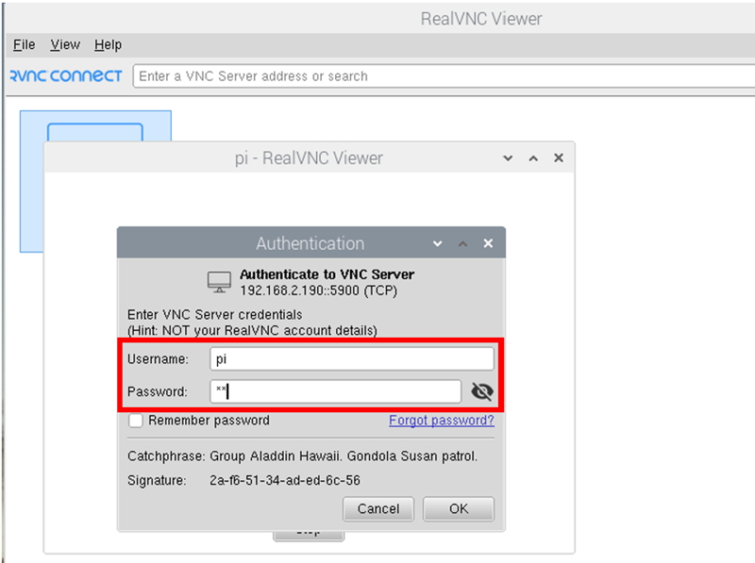The height and width of the screenshot is (563, 755).
Task: Maximize the pi - RealVNC Viewer window
Action: [x=533, y=157]
